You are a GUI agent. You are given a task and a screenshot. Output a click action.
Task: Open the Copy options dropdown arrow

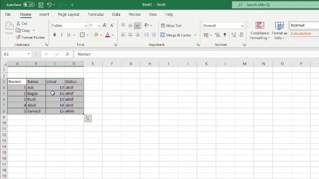[x=34, y=30]
